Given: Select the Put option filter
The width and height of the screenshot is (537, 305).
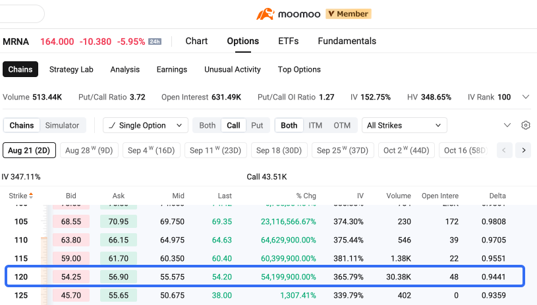Looking at the screenshot, I should [257, 125].
